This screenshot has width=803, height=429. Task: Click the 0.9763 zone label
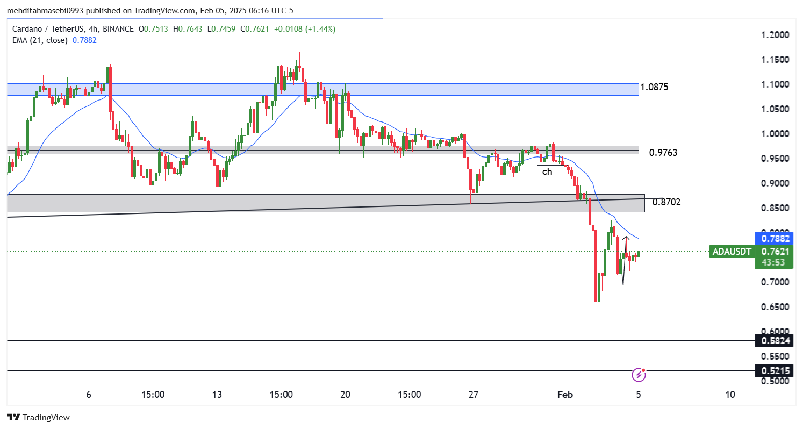point(663,153)
